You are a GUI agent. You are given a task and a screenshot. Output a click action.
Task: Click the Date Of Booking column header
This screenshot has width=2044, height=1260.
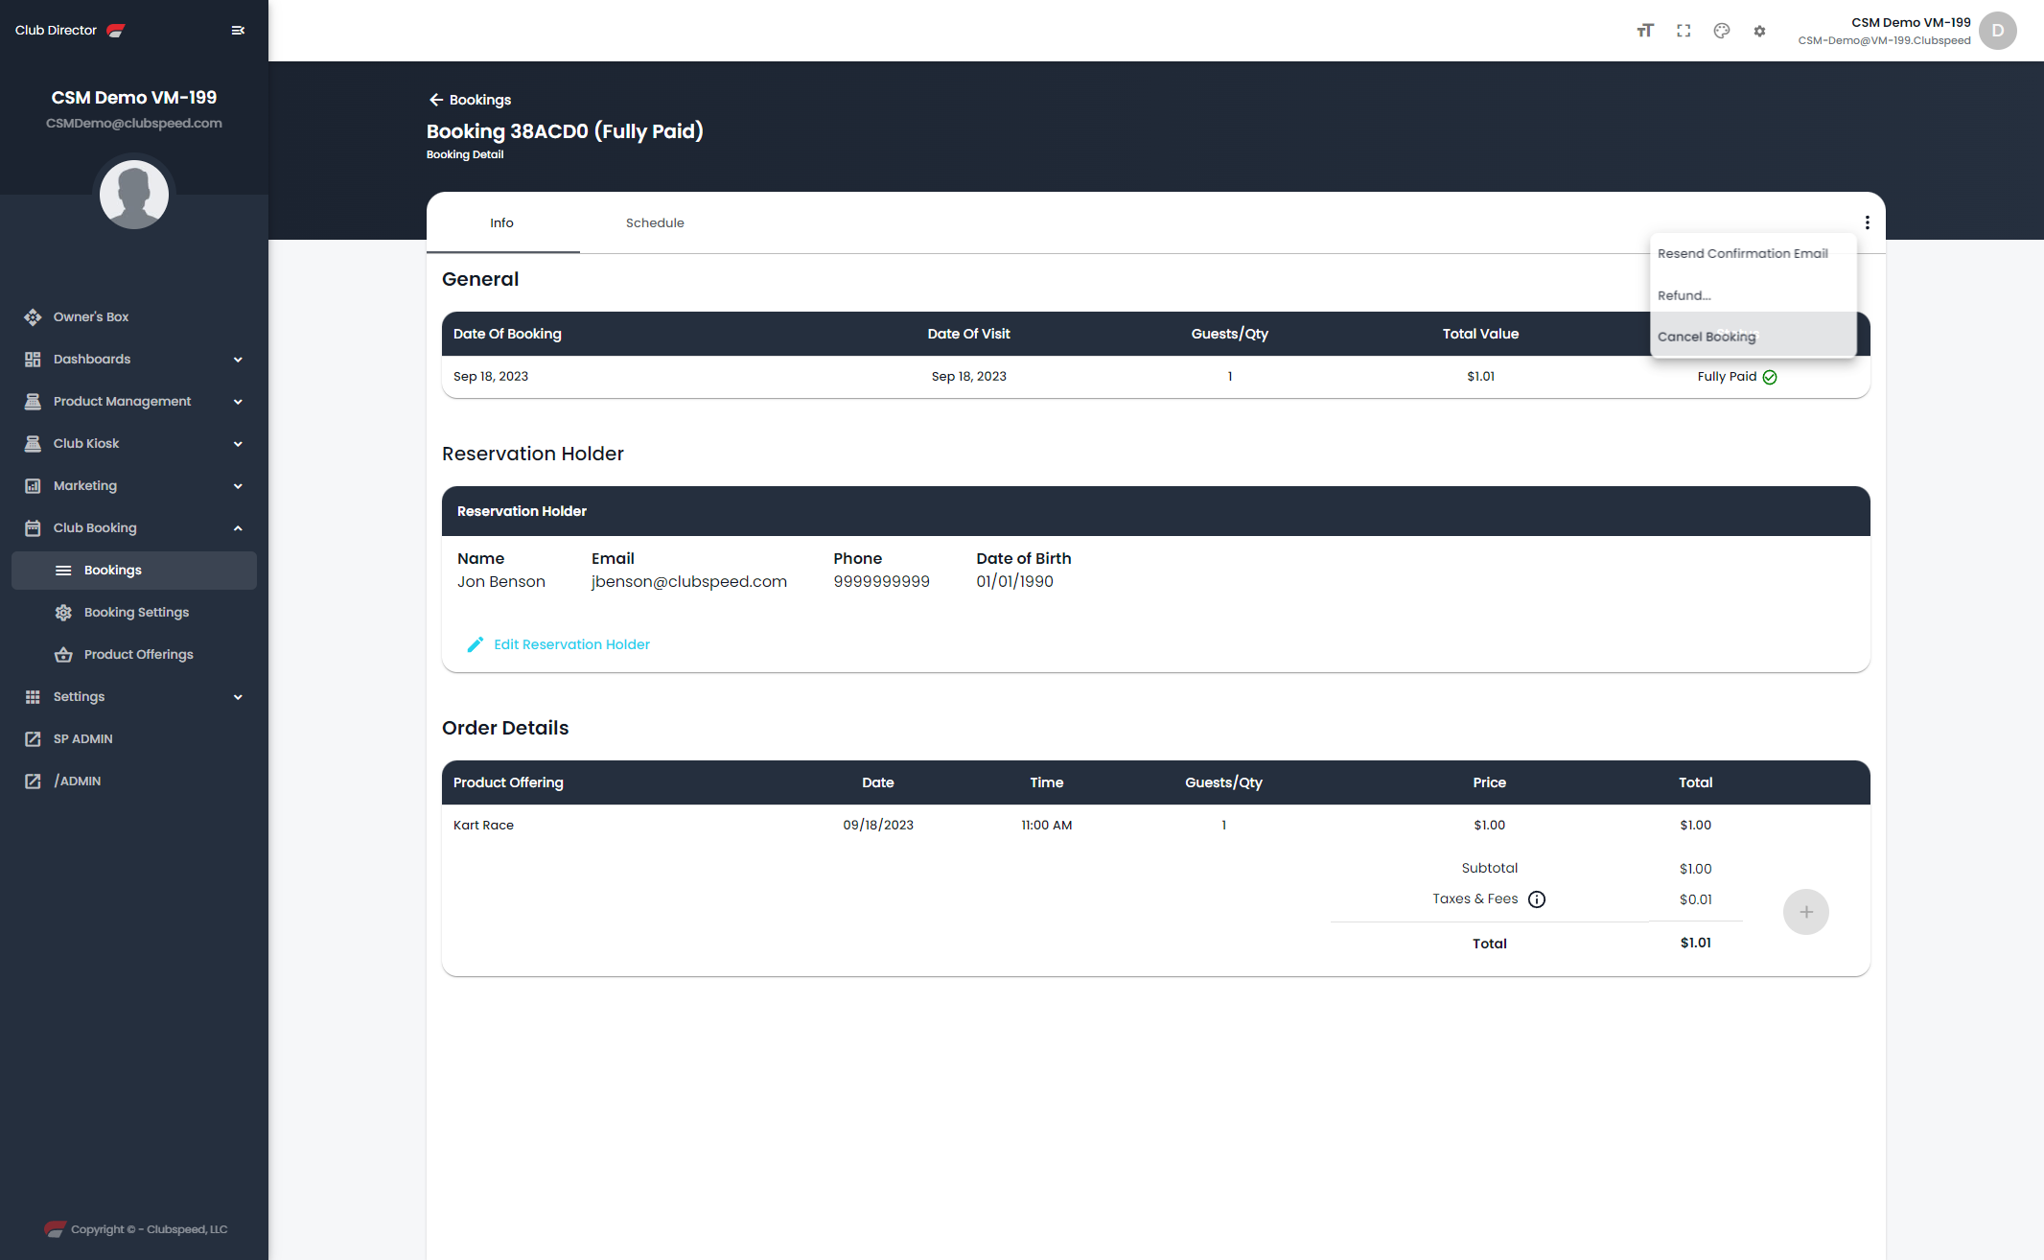coord(507,334)
